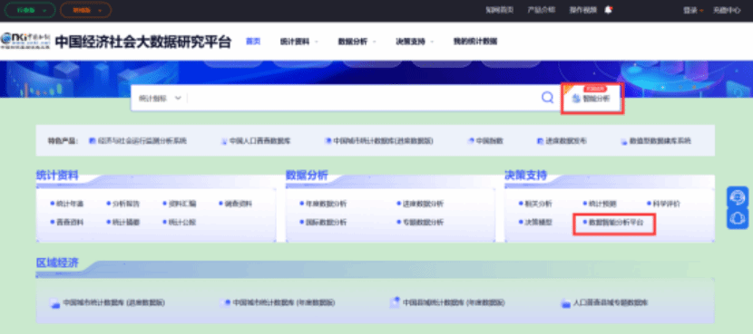The width and height of the screenshot is (753, 334).
Task: Click icon beside 中国人口普查数据库
Action: (224, 141)
